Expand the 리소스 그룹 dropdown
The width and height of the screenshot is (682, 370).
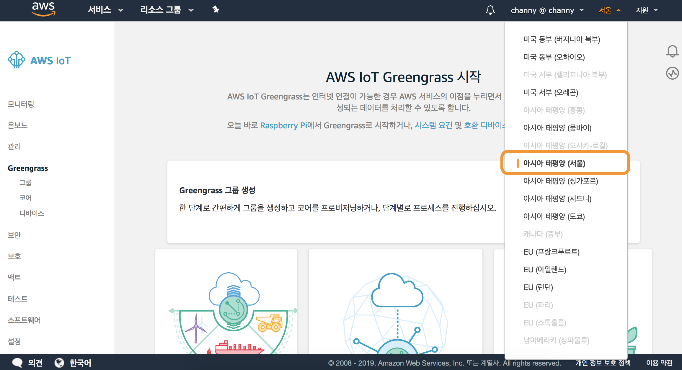pyautogui.click(x=167, y=10)
